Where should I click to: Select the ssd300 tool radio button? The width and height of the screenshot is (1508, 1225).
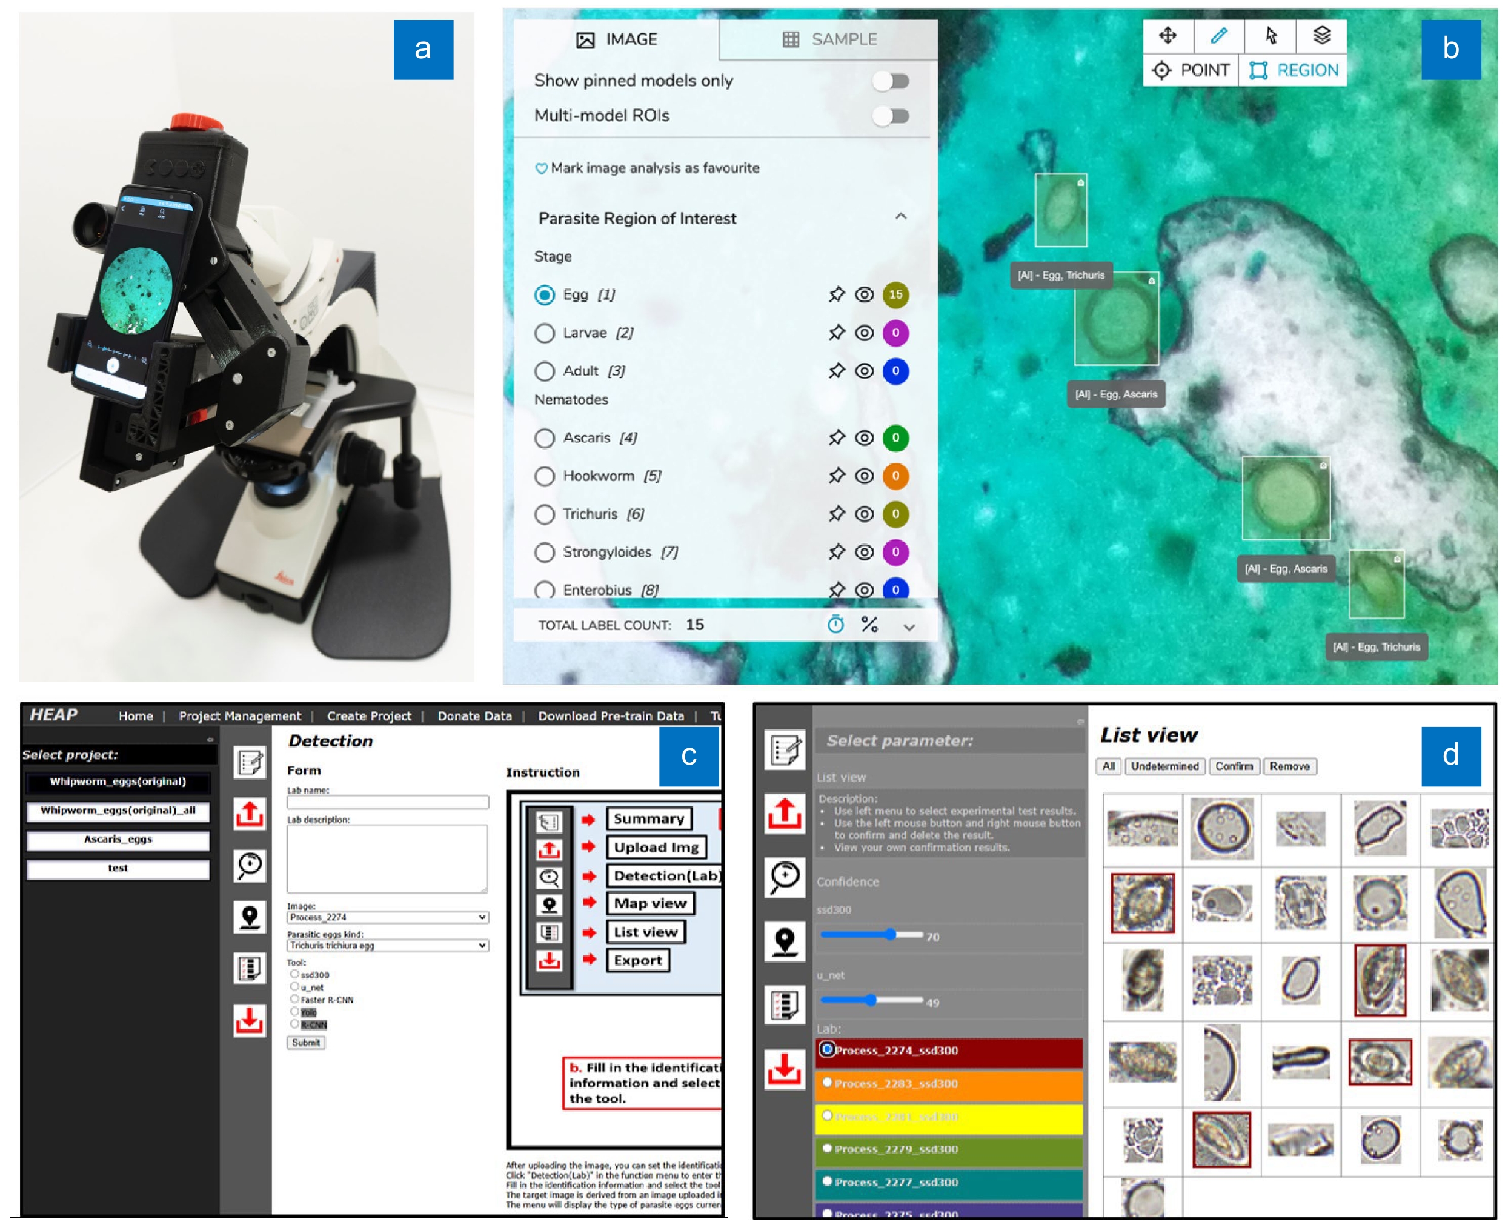tap(294, 975)
